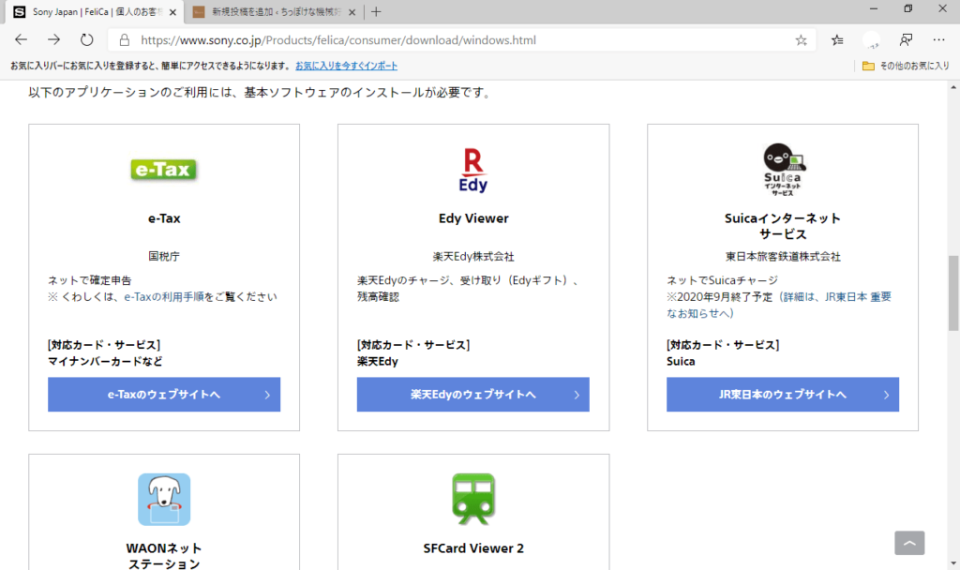Select the Suicaインターネットサービス heading
The image size is (960, 570).
783,227
